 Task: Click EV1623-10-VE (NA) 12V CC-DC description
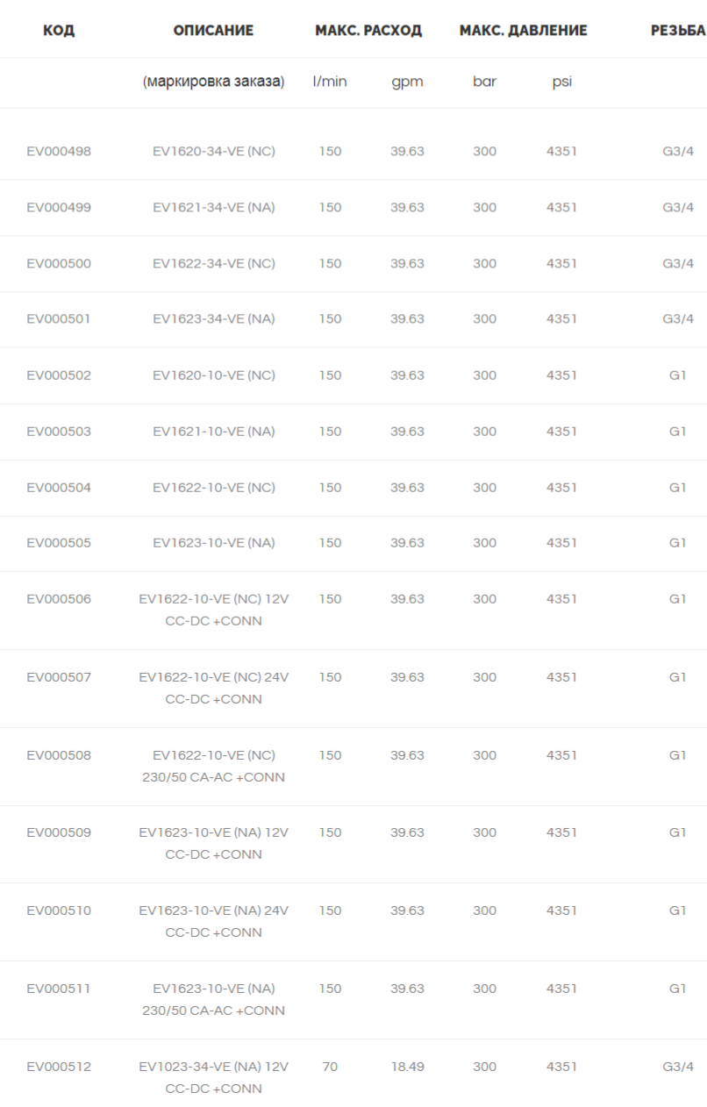(x=214, y=843)
